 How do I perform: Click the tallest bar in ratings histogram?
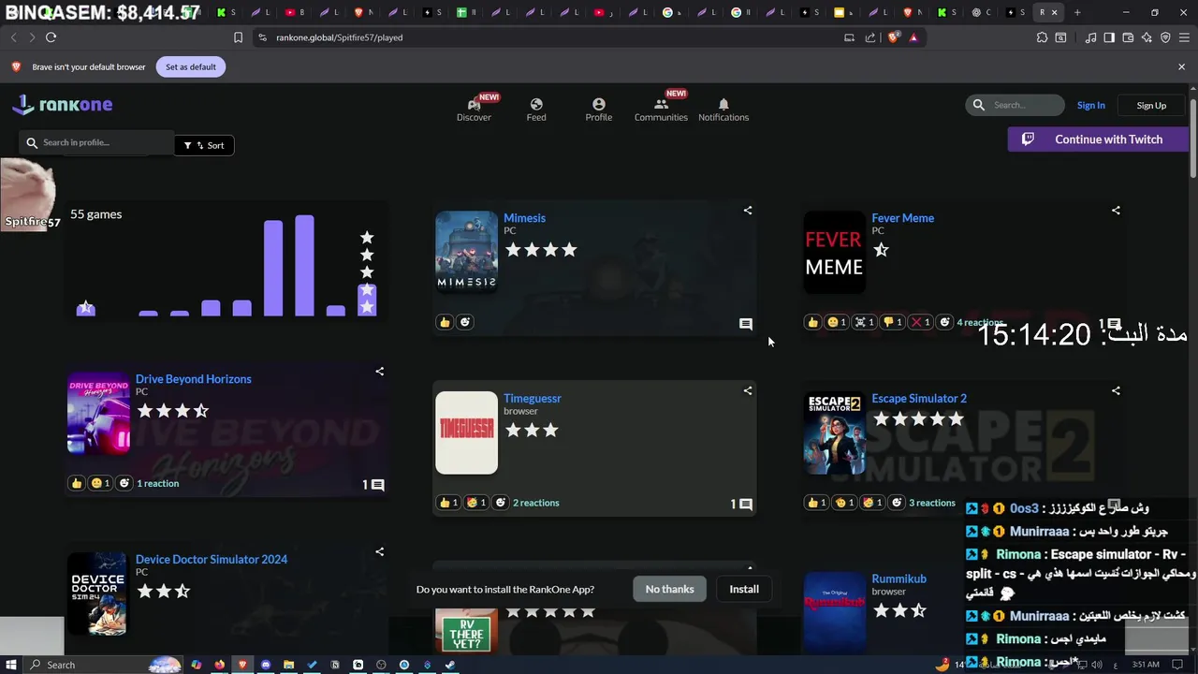tap(304, 266)
